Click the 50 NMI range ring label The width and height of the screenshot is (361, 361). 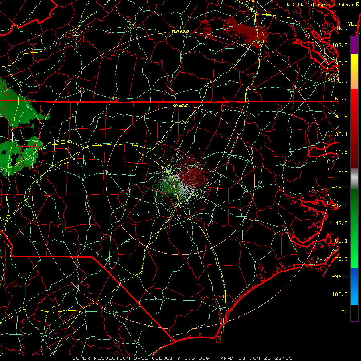tap(180, 106)
